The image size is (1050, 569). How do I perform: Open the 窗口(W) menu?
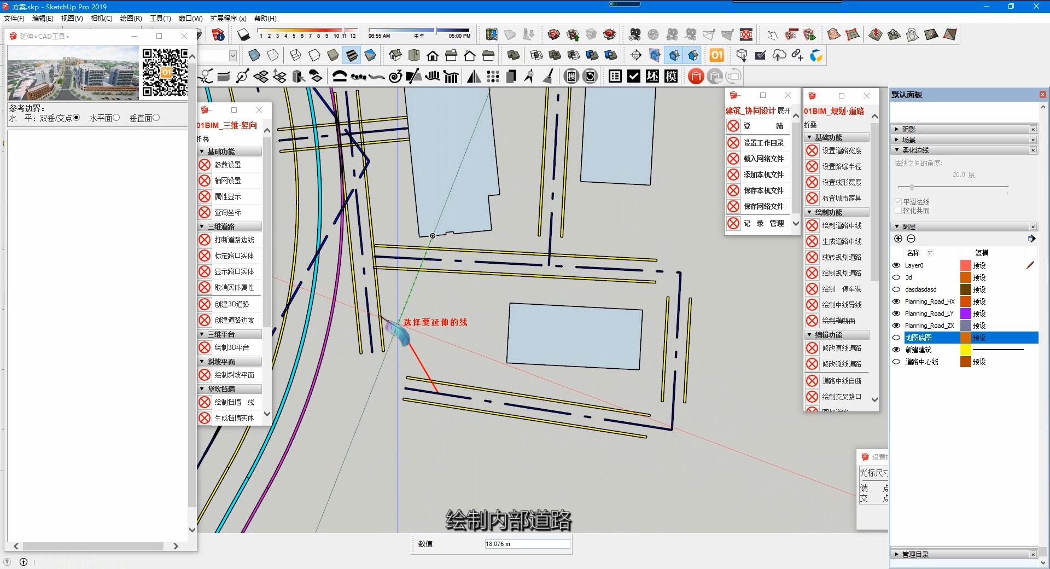click(191, 18)
